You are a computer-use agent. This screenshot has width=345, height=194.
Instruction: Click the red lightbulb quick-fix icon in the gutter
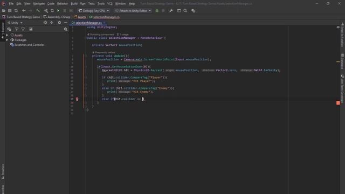[x=77, y=99]
